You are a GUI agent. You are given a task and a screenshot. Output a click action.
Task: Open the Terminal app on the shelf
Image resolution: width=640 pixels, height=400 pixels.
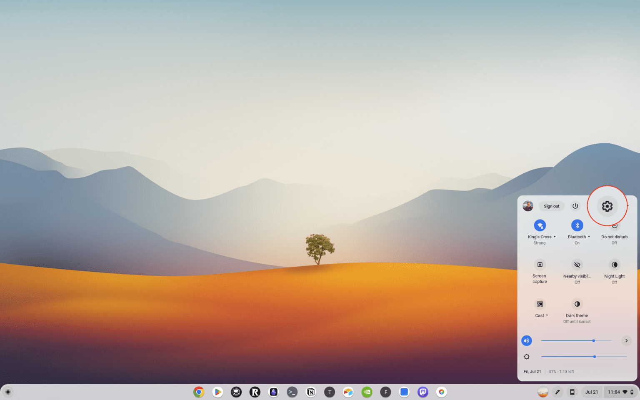[292, 392]
